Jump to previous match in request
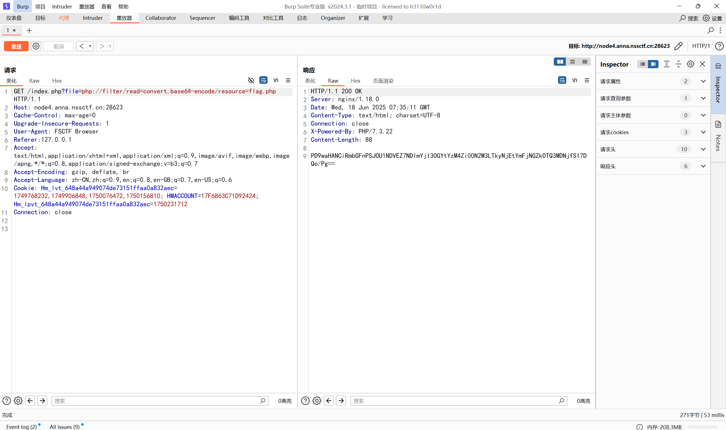The image size is (726, 430). click(x=30, y=401)
